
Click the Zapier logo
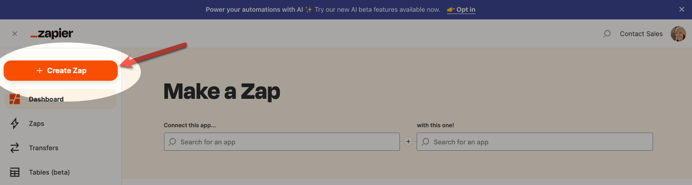[x=52, y=34]
